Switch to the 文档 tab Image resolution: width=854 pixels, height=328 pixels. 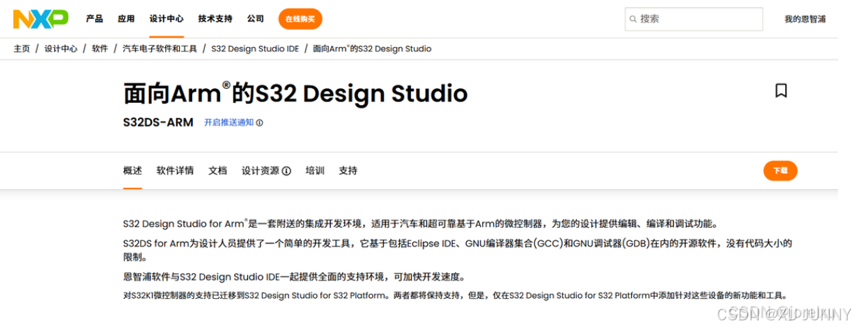click(x=218, y=171)
